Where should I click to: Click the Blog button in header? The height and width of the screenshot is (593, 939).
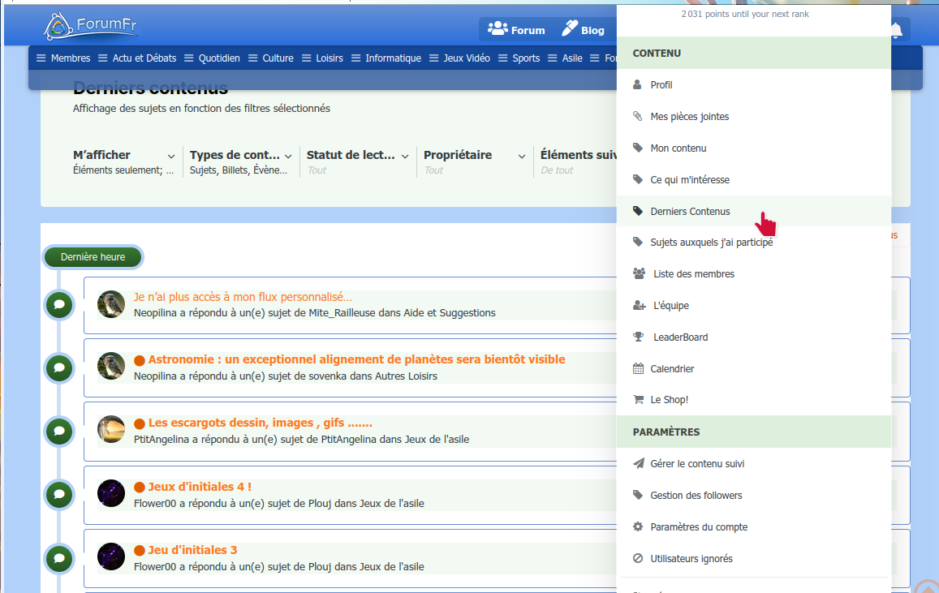584,30
